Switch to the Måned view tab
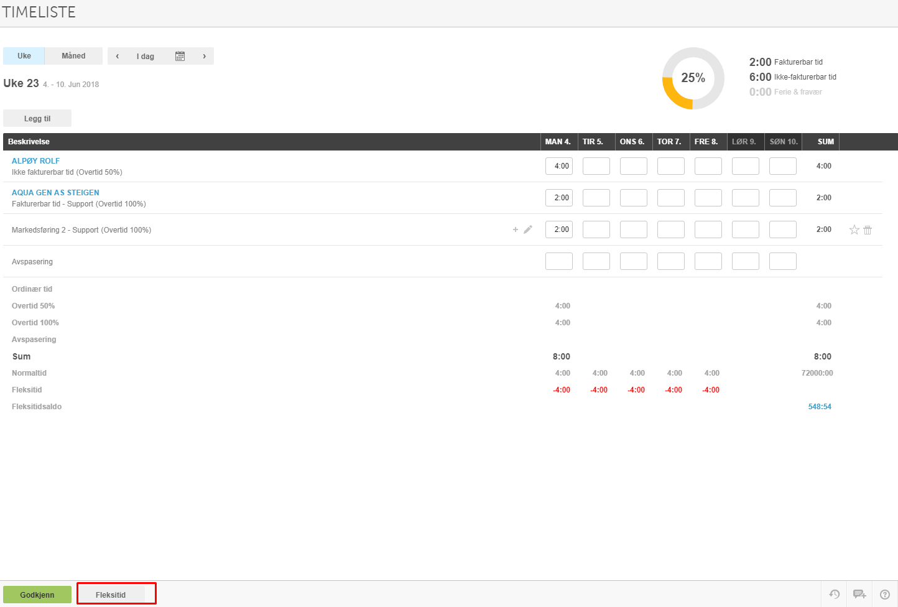 tap(73, 56)
